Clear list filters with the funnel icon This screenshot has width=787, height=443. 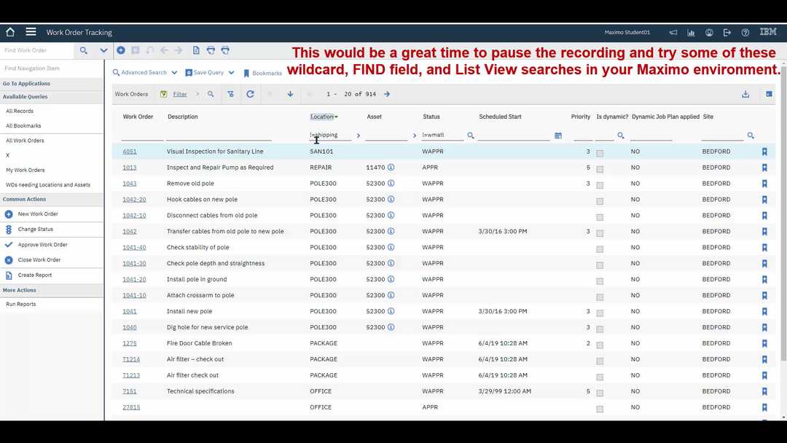tap(232, 93)
